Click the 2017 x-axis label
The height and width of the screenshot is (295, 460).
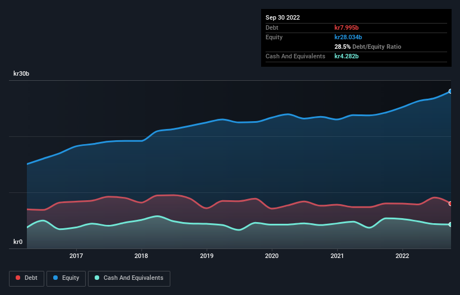[x=76, y=256]
